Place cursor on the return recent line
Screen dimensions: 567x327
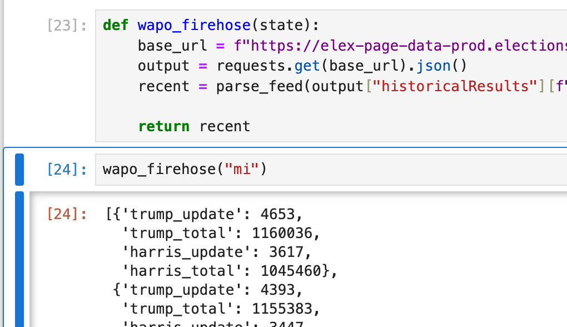tap(194, 126)
